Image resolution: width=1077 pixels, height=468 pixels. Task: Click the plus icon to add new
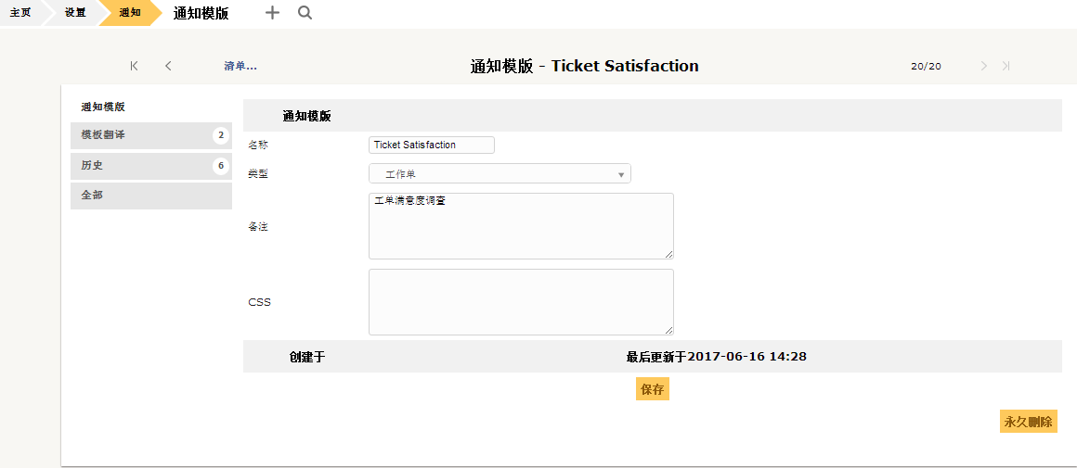(x=273, y=13)
